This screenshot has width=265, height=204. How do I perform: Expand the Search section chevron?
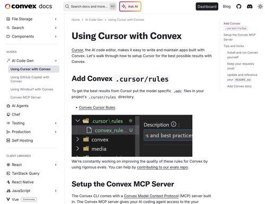coord(56,28)
